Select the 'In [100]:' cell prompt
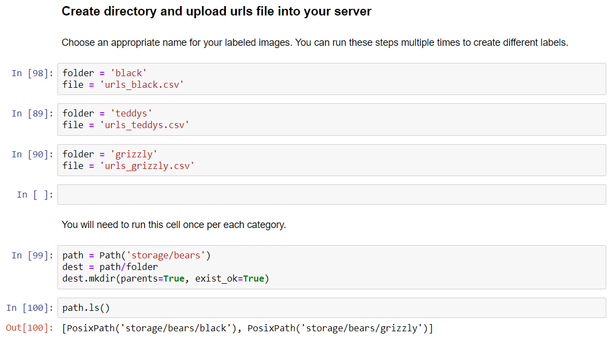 coord(30,308)
